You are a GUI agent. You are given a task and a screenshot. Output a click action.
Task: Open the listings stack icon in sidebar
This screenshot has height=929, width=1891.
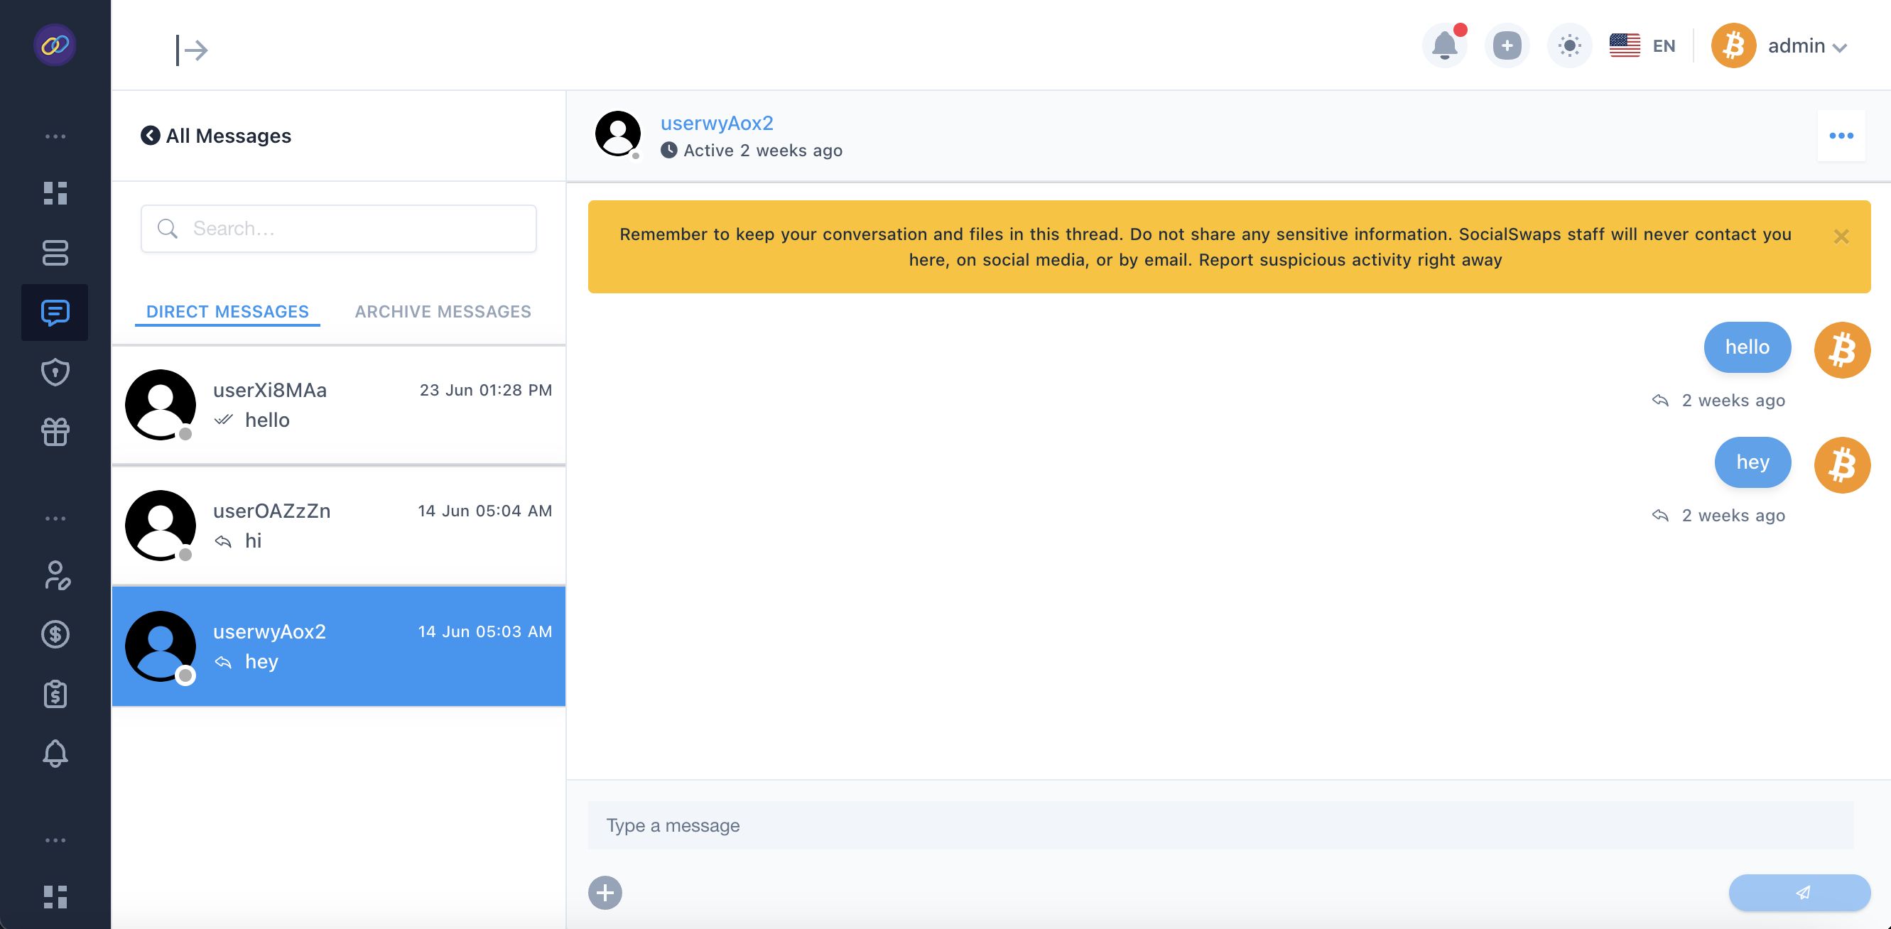coord(55,253)
